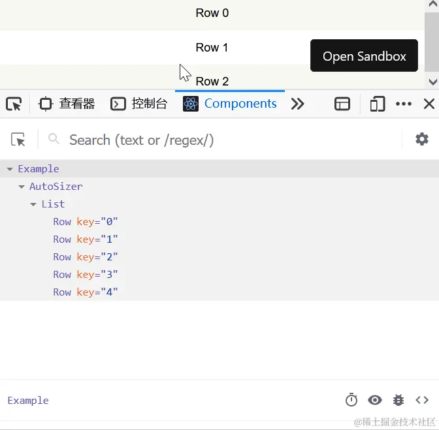The width and height of the screenshot is (439, 430).
Task: Open the Inspector (查看器) tab
Action: click(67, 104)
